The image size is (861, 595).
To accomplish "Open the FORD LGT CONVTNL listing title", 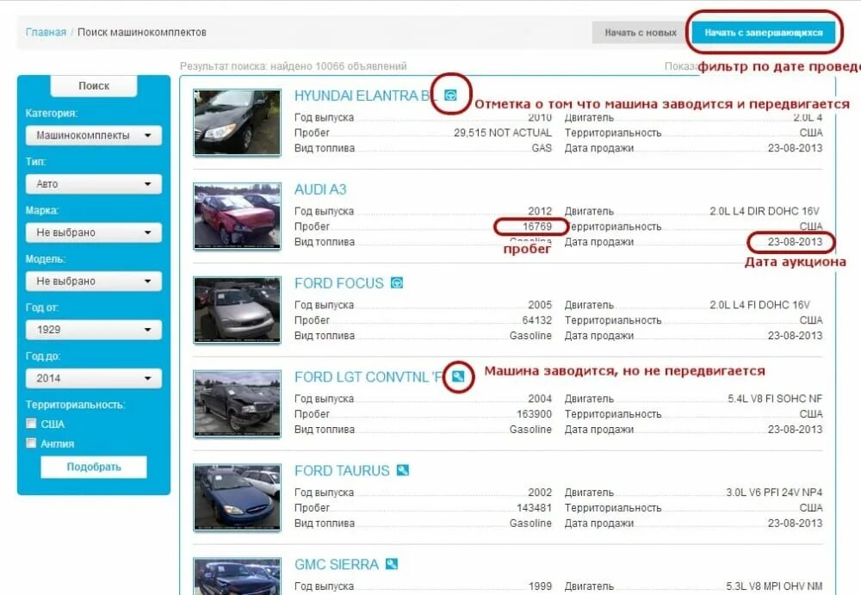I will 368,377.
